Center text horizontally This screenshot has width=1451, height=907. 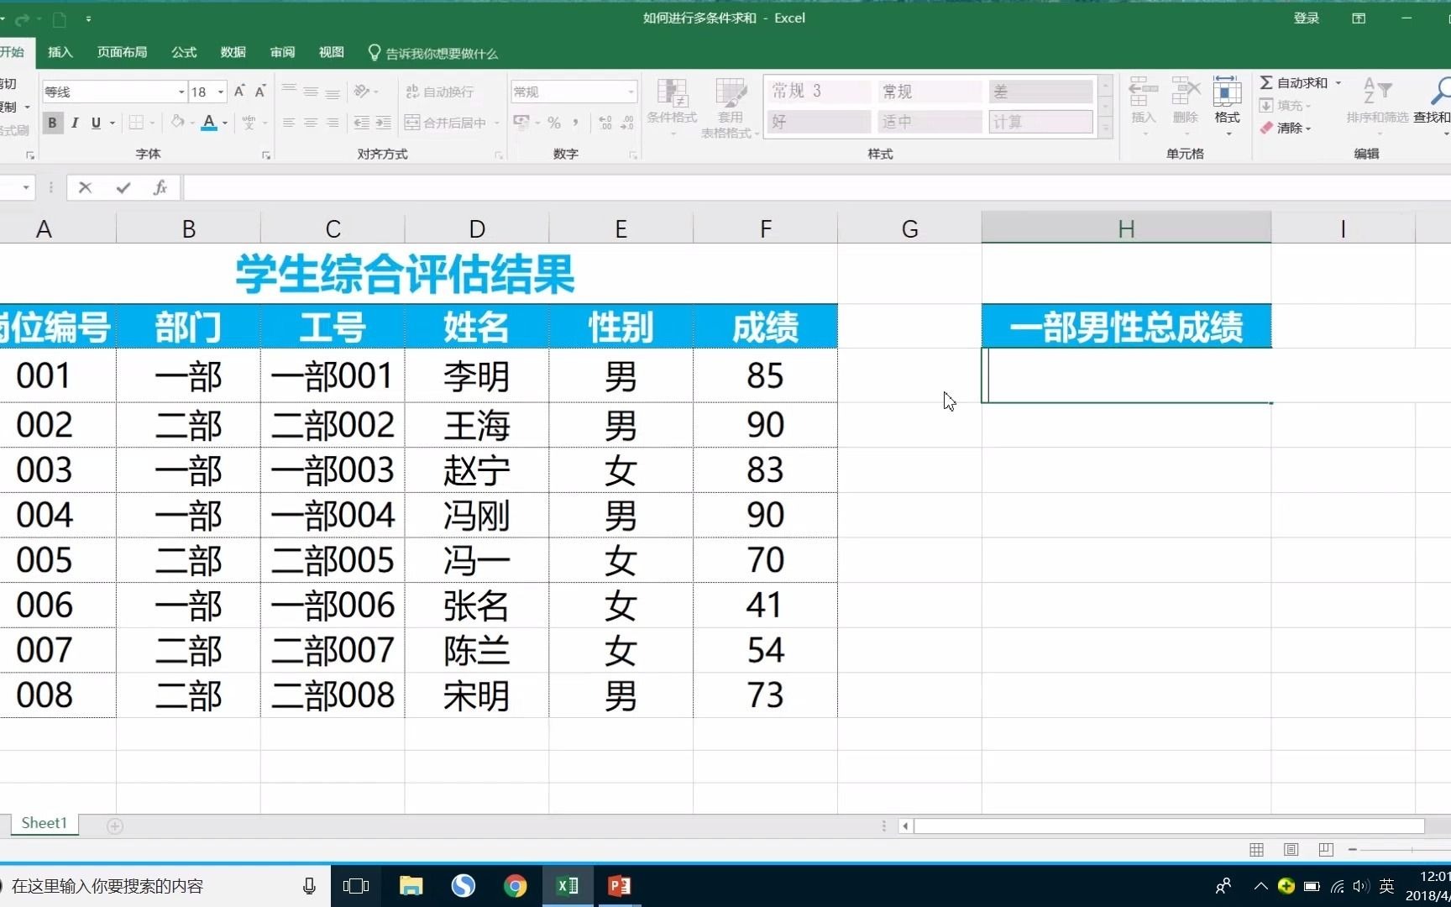pos(311,123)
